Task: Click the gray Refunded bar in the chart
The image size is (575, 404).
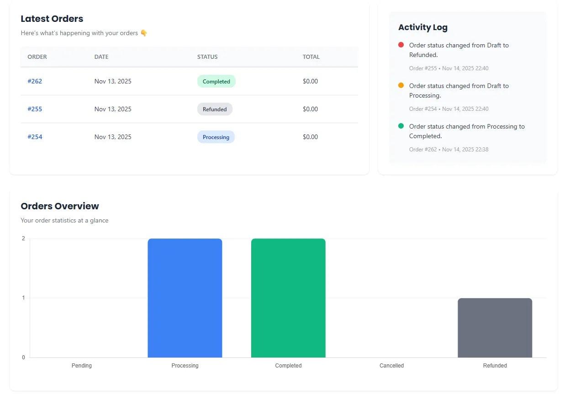Action: pyautogui.click(x=495, y=327)
